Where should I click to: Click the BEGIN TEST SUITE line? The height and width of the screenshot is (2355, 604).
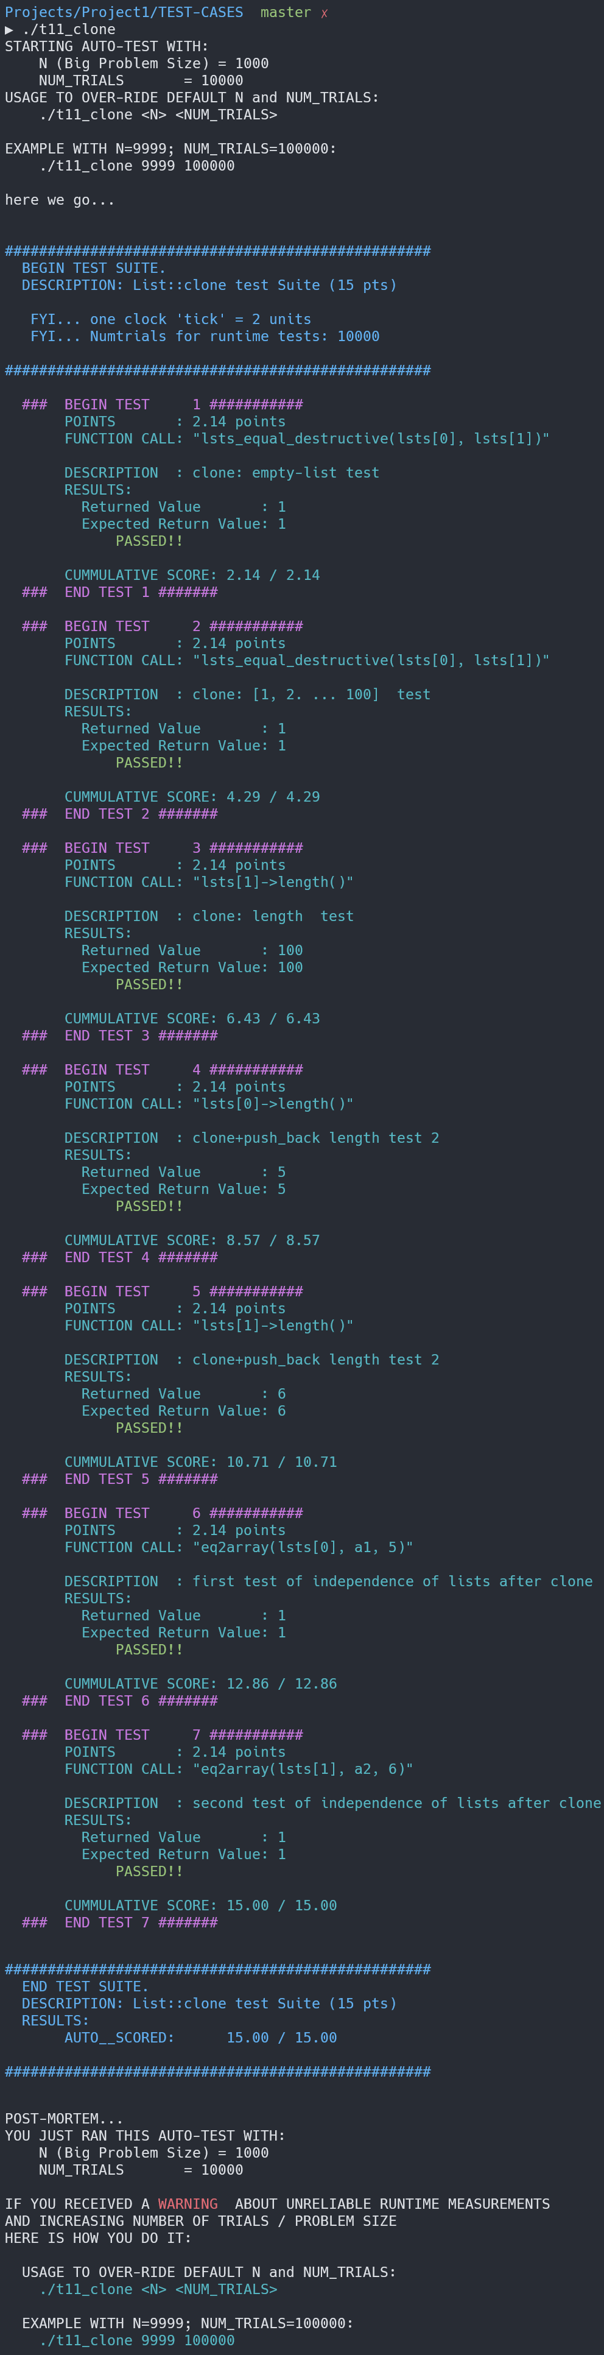pyautogui.click(x=93, y=269)
